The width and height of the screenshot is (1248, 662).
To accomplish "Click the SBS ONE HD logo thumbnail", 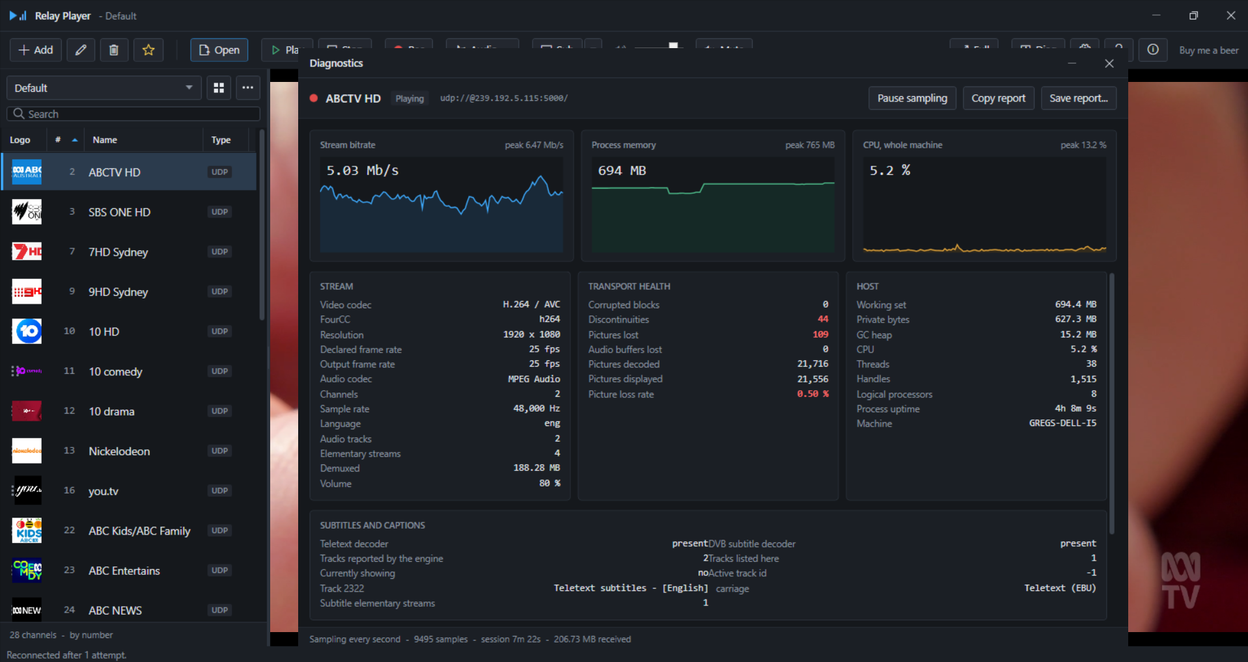I will tap(27, 212).
